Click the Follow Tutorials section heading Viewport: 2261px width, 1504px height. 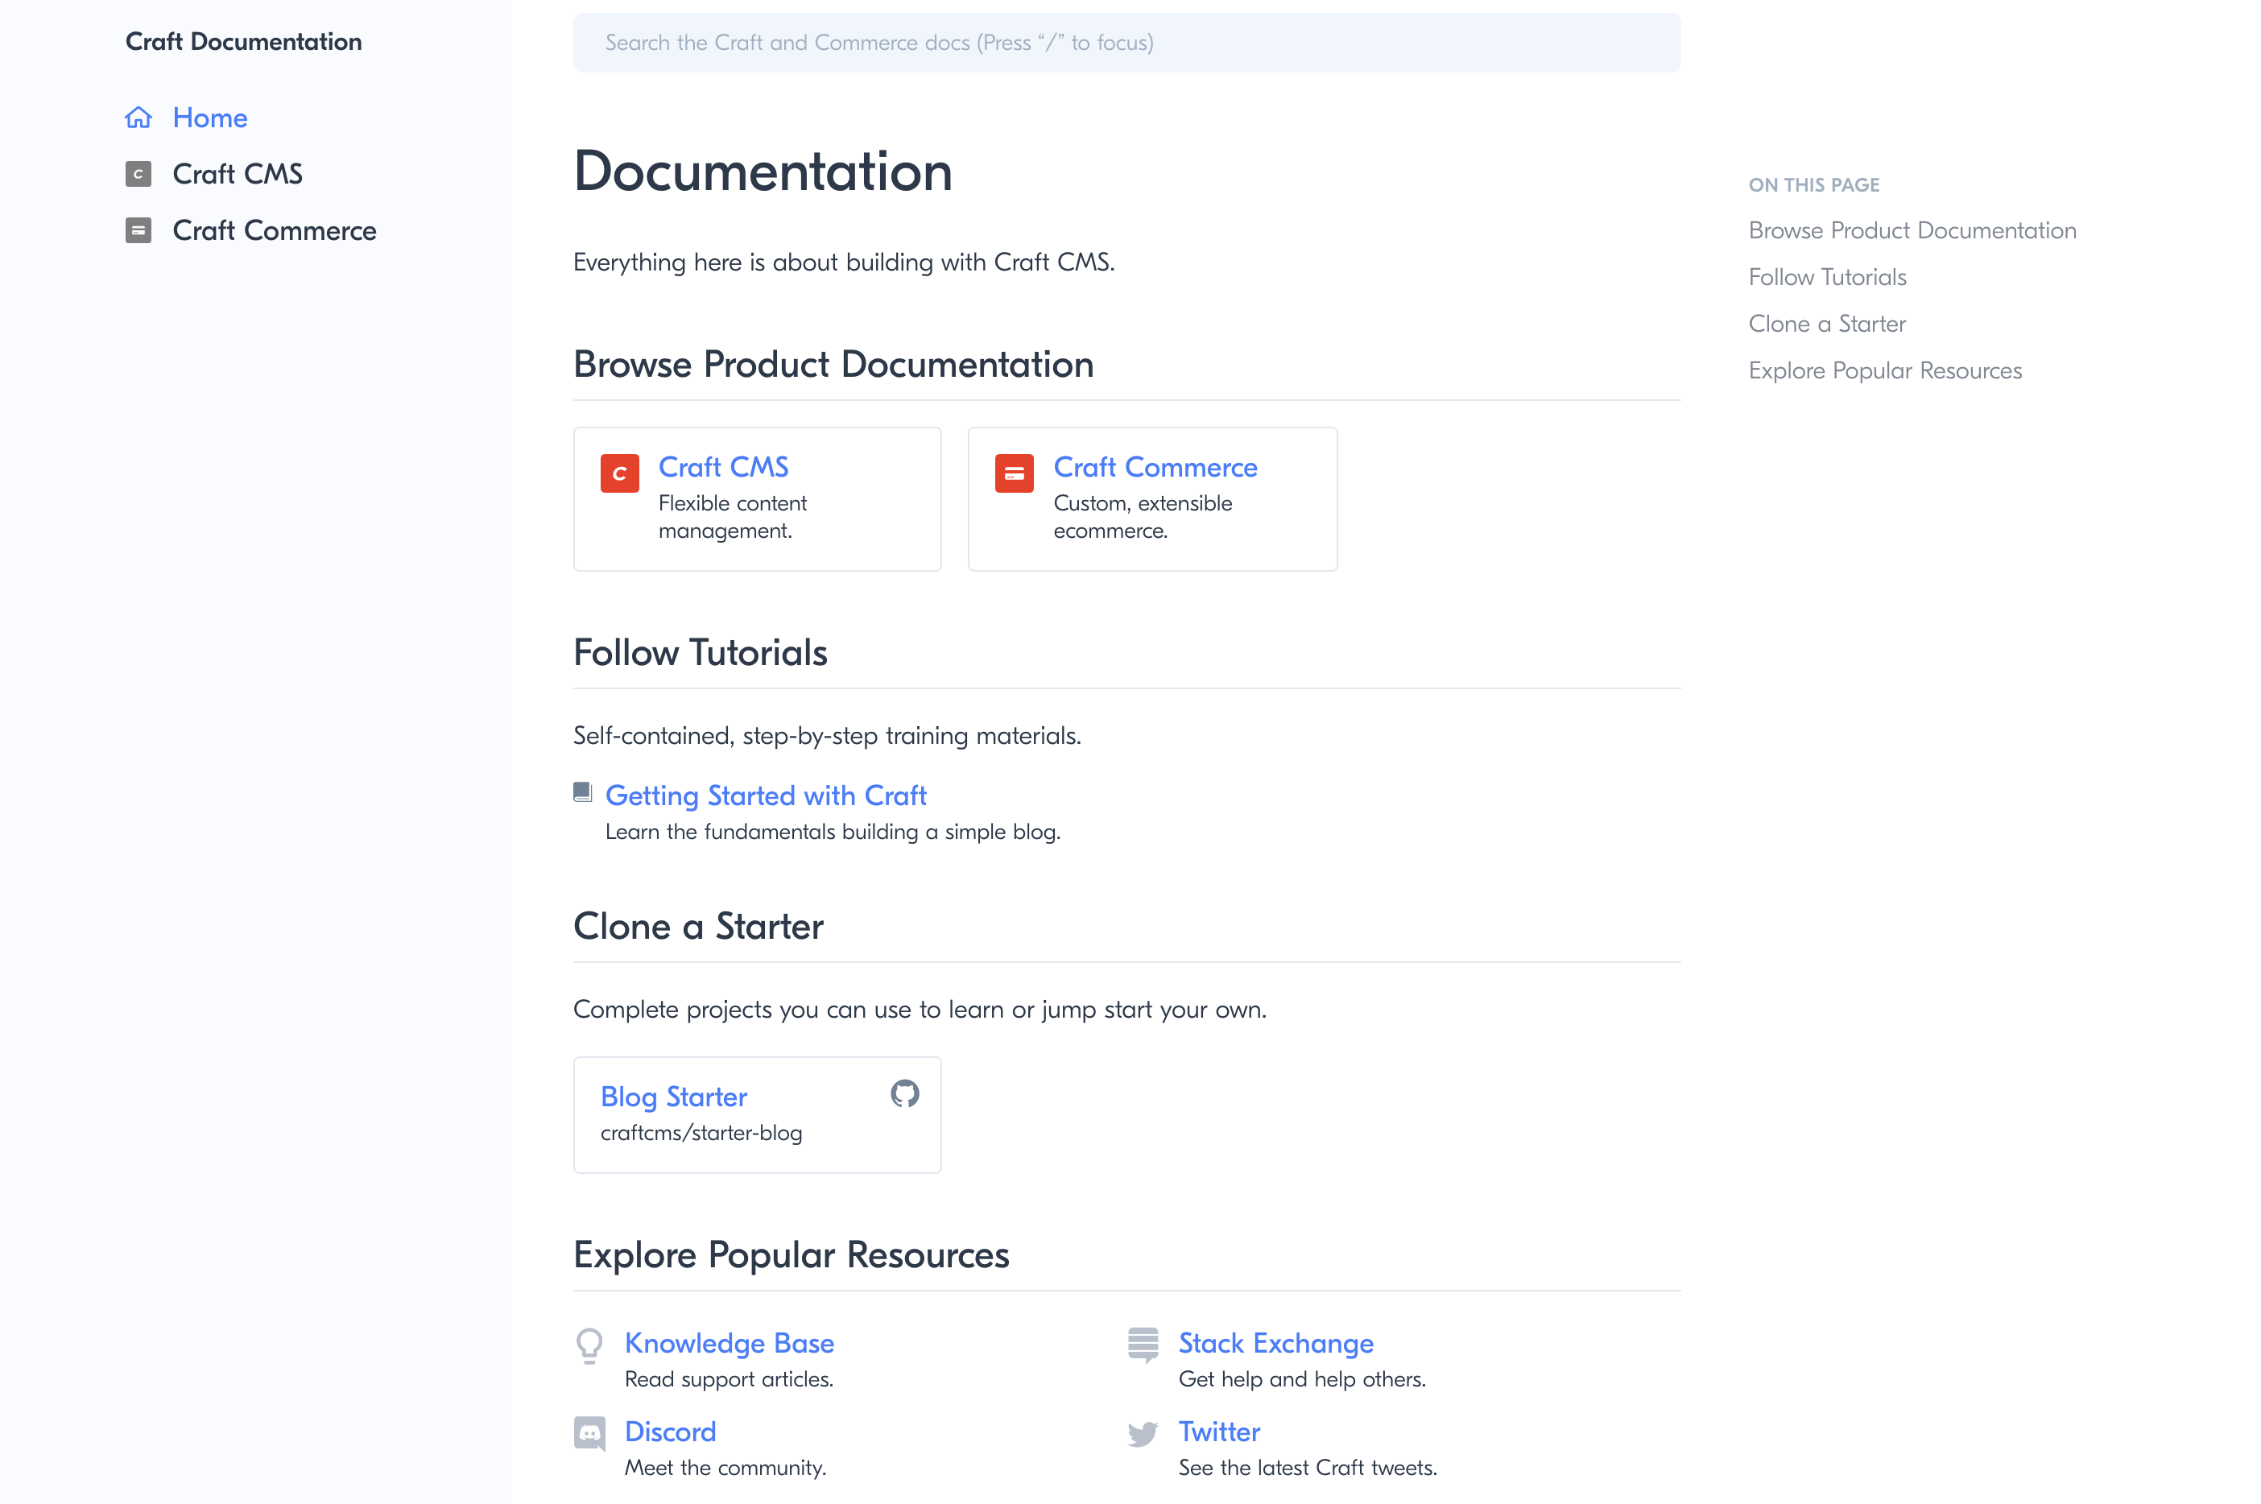click(x=701, y=652)
